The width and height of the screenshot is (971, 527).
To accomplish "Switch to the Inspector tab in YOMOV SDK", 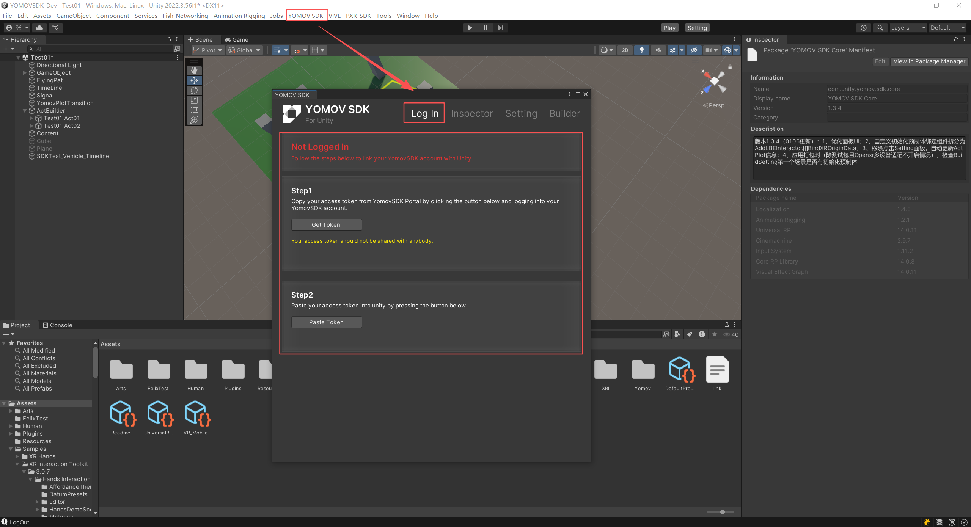I will pos(472,113).
